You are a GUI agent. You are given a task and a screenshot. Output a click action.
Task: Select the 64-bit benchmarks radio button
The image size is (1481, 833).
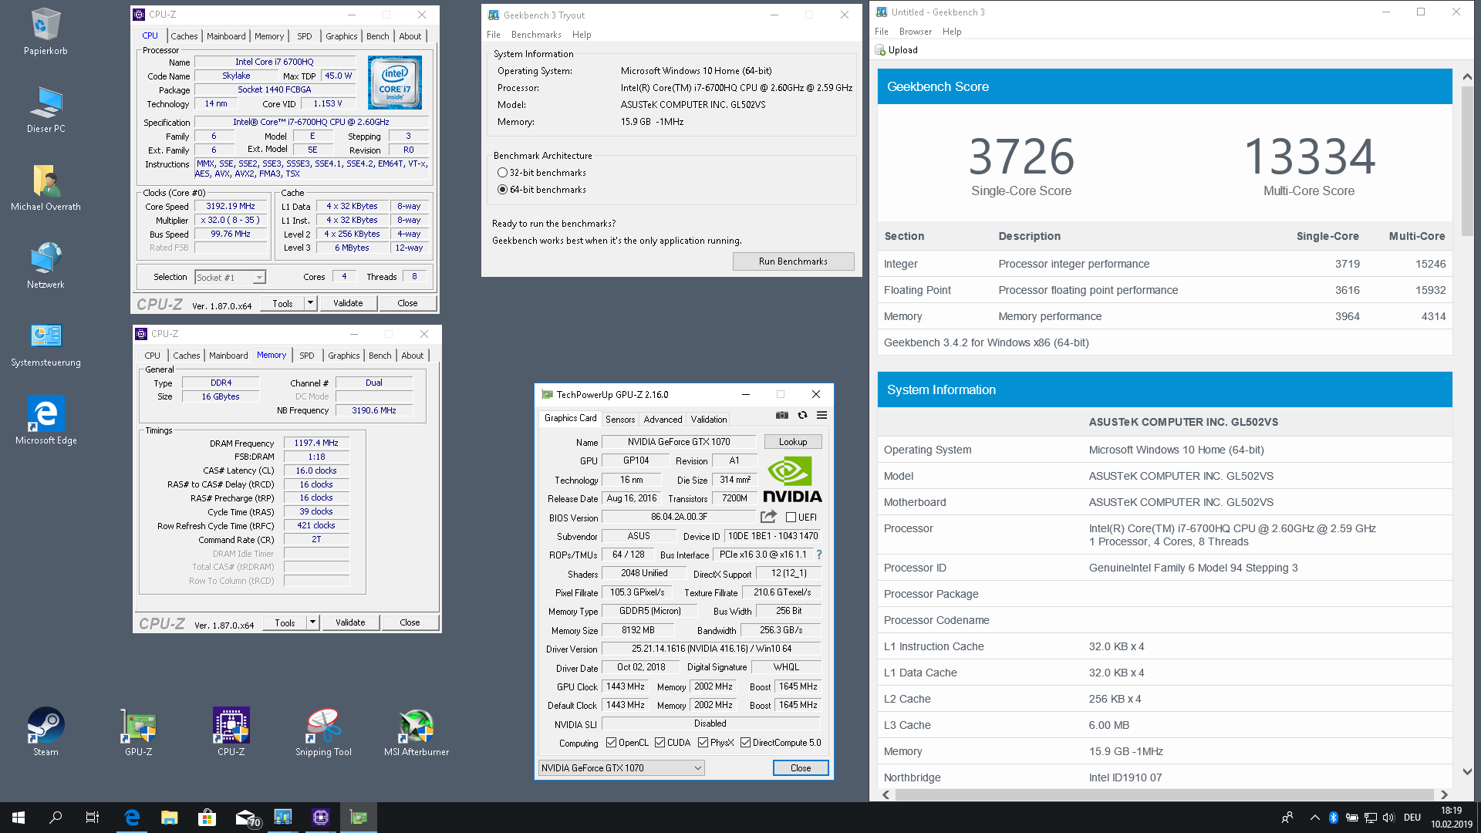click(x=502, y=190)
